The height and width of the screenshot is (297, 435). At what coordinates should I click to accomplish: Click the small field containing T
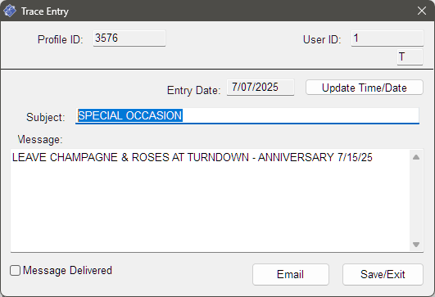coord(410,57)
